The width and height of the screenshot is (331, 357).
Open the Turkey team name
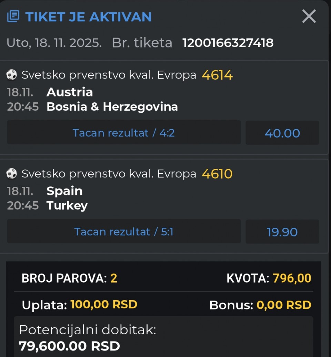[67, 206]
